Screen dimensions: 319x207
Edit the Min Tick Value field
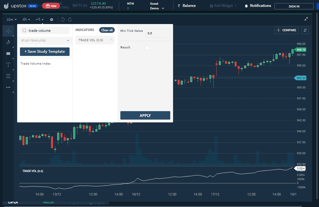(158, 33)
